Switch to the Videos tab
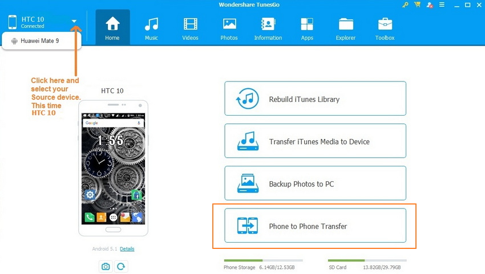 click(190, 28)
